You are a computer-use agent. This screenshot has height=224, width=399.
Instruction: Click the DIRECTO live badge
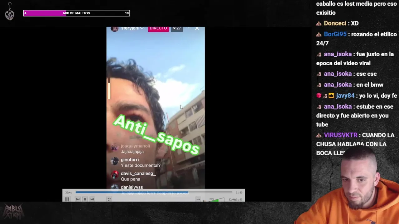tap(158, 28)
